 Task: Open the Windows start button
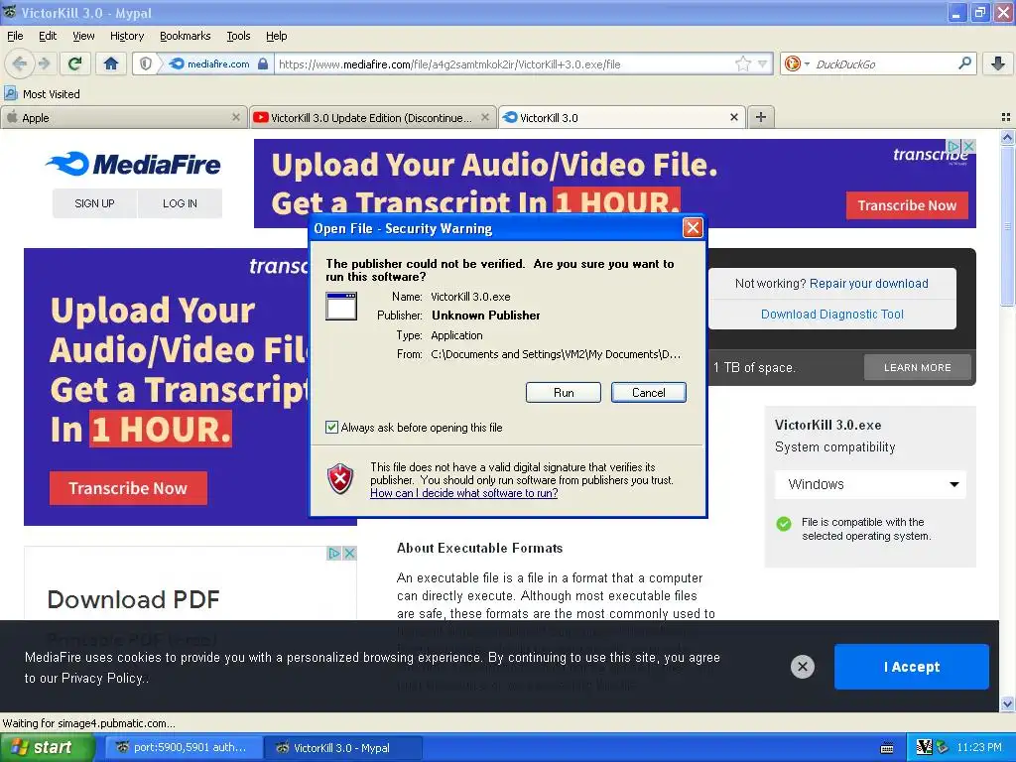47,747
